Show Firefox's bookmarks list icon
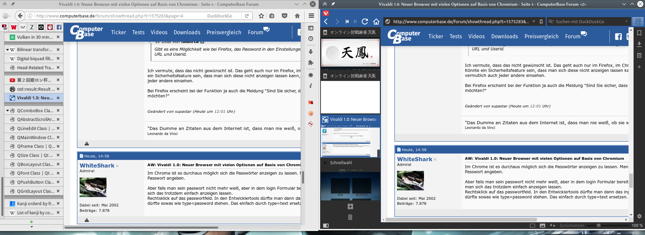The height and width of the screenshot is (235, 645). click(x=272, y=16)
